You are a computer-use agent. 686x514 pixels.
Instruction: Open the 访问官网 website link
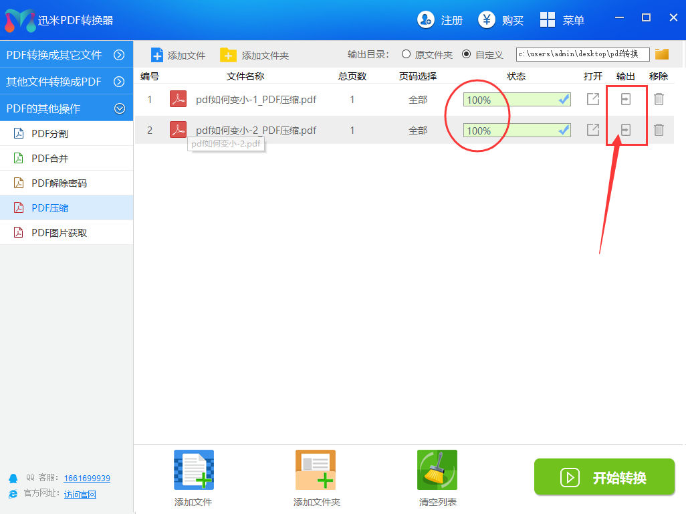click(80, 495)
